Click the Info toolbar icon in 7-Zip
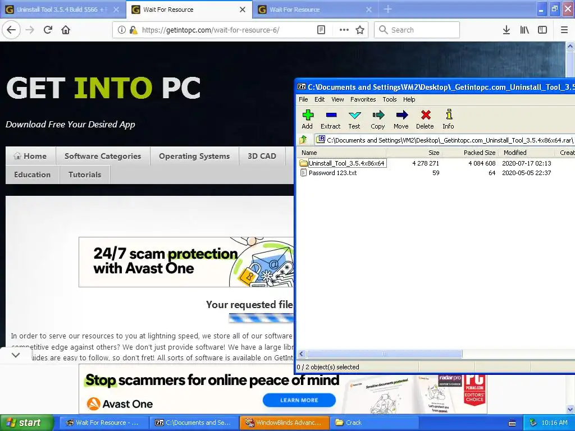 [x=448, y=120]
